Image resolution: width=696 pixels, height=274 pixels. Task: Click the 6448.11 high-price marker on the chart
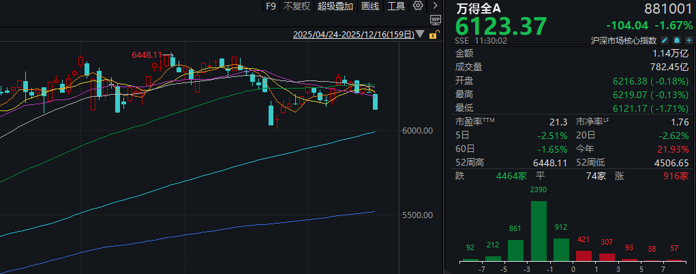[146, 55]
